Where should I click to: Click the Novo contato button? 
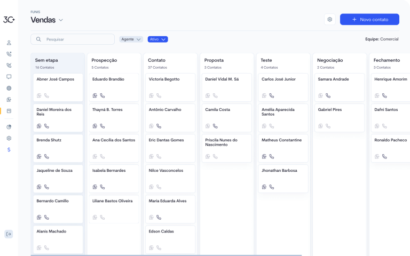[369, 19]
